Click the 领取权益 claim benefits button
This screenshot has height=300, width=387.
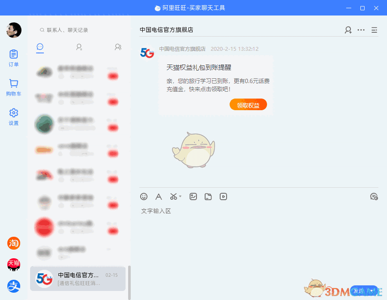tap(248, 104)
